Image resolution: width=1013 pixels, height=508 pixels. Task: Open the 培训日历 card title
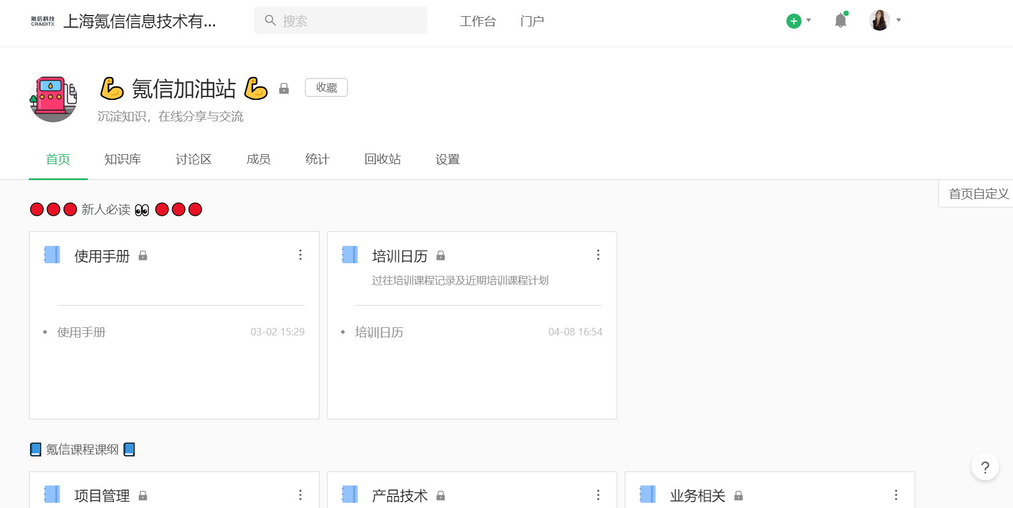400,256
